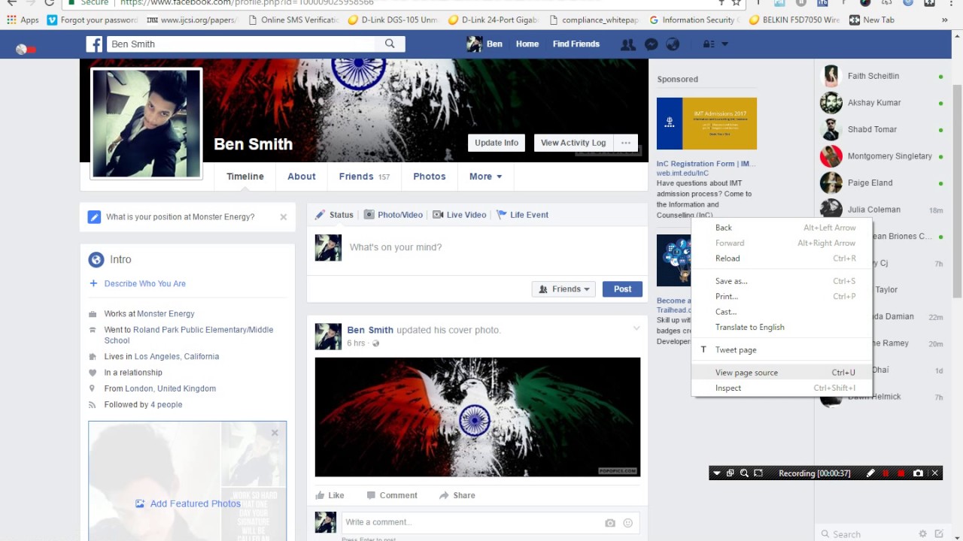963x541 pixels.
Task: Choose Tweet page in context menu
Action: tap(782, 349)
